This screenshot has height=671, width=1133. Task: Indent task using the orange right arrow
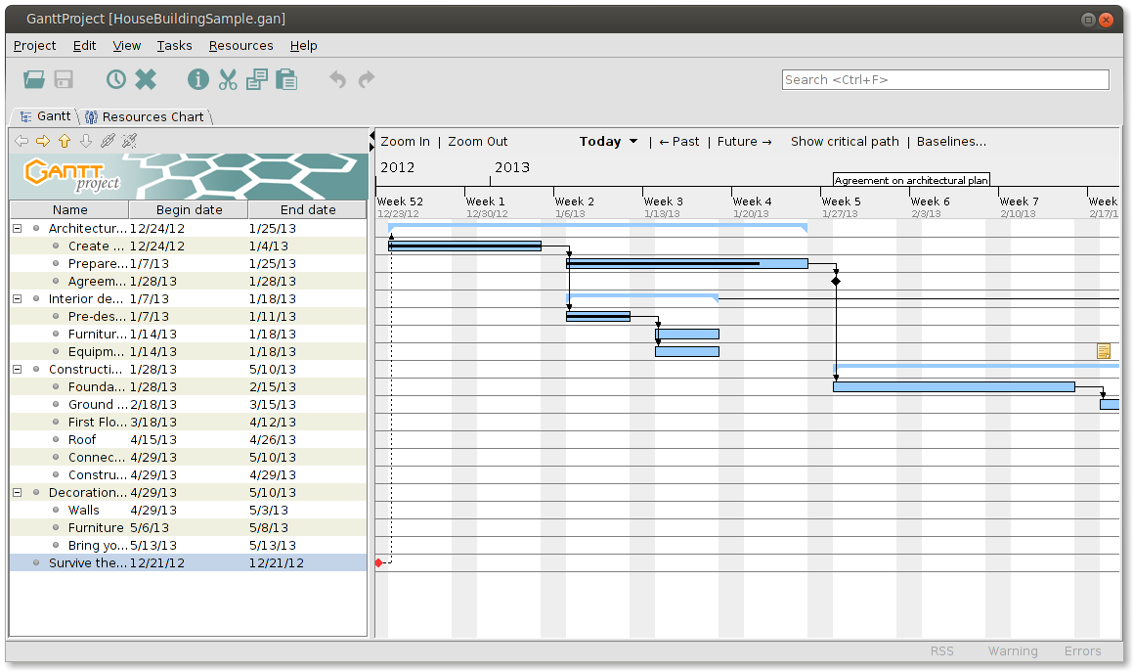coord(41,140)
